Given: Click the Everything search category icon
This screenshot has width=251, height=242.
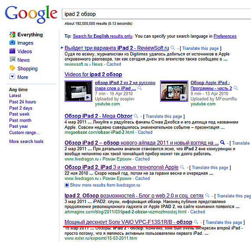Looking at the screenshot, I should tap(12, 35).
